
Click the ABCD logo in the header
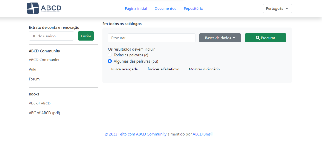(x=44, y=8)
